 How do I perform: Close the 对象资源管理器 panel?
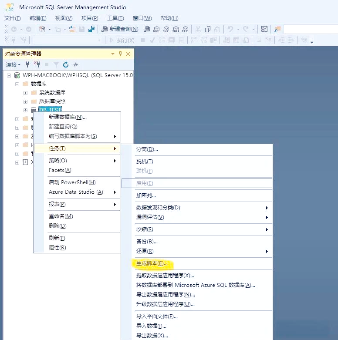pyautogui.click(x=128, y=54)
